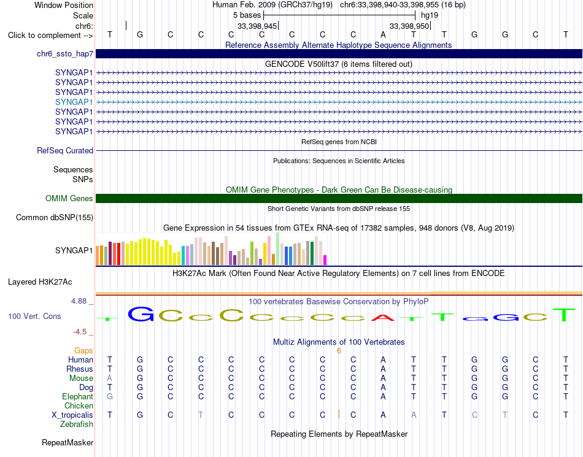The image size is (583, 457).
Task: Open the 'Repeating Elements by RepeatMasker' track title
Action: pyautogui.click(x=339, y=434)
